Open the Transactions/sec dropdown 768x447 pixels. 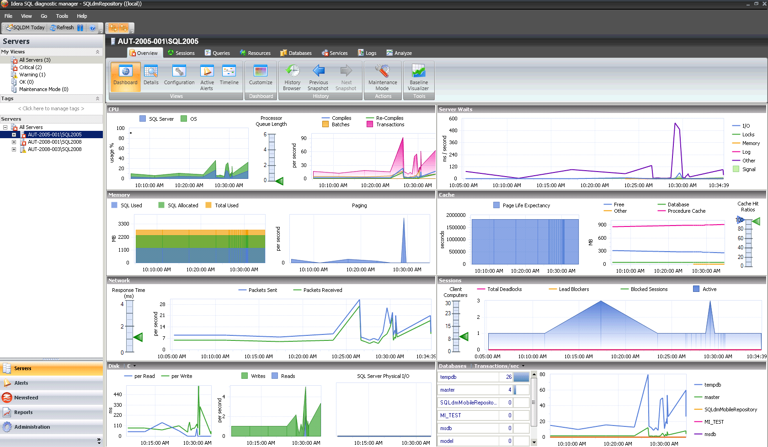click(x=524, y=366)
